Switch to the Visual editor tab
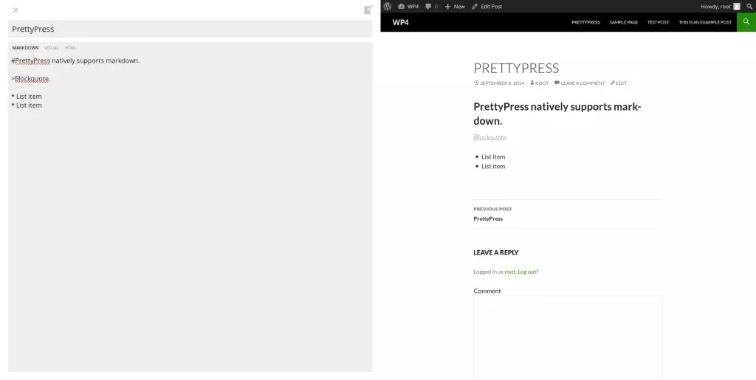Screen dimensions: 756x380 coord(52,48)
